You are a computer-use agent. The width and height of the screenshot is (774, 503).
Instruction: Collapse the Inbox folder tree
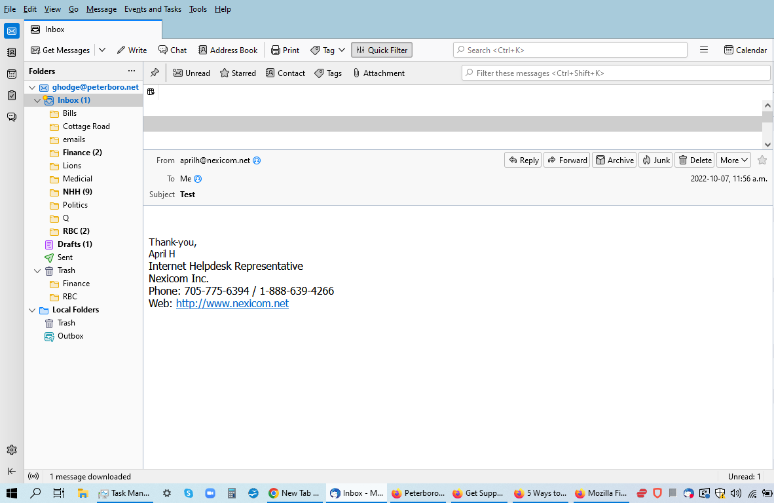(37, 100)
